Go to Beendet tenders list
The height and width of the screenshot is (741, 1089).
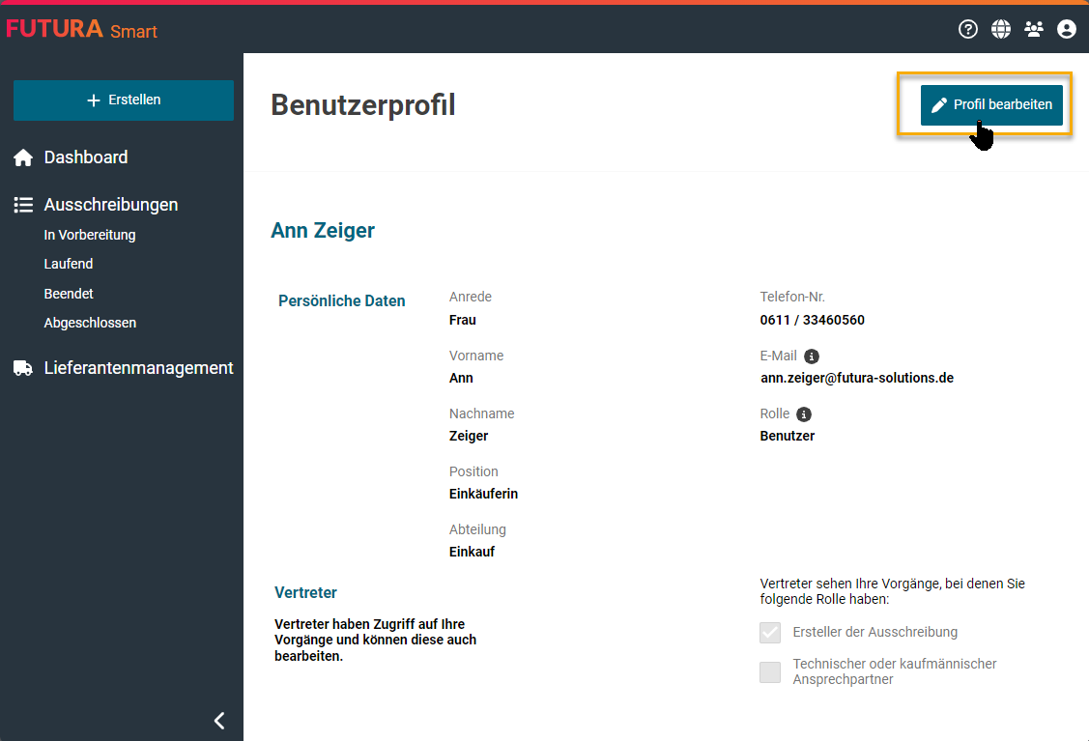click(69, 294)
